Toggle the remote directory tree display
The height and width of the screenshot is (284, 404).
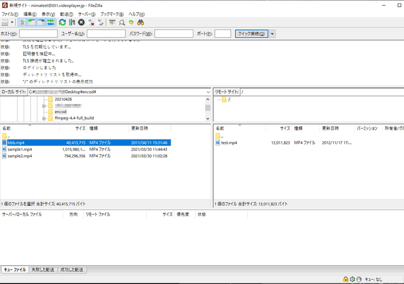41,23
